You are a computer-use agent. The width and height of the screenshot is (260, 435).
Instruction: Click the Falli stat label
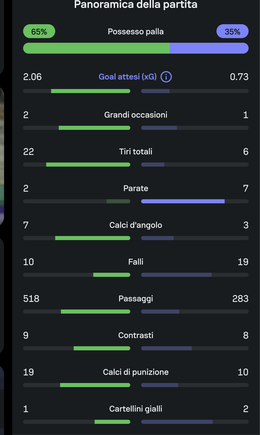pyautogui.click(x=136, y=262)
